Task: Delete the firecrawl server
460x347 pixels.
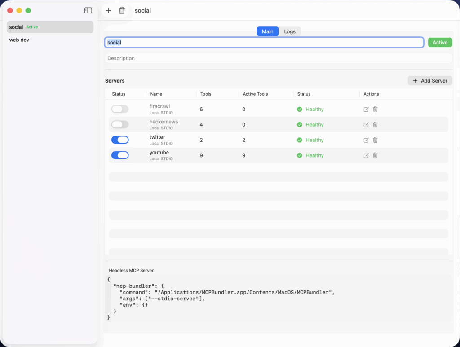Action: (x=376, y=110)
